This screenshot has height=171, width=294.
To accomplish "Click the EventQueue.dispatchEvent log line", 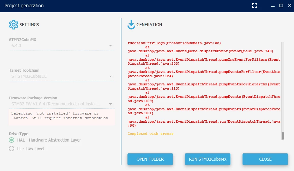I will tap(200, 51).
